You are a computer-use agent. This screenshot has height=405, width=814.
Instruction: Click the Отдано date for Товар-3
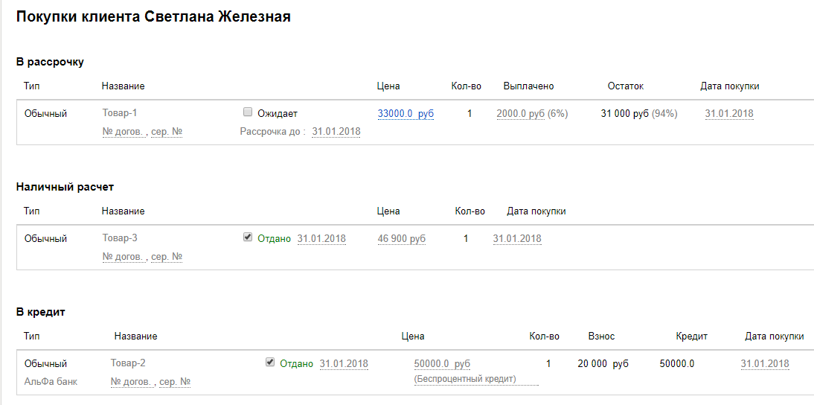pos(321,239)
